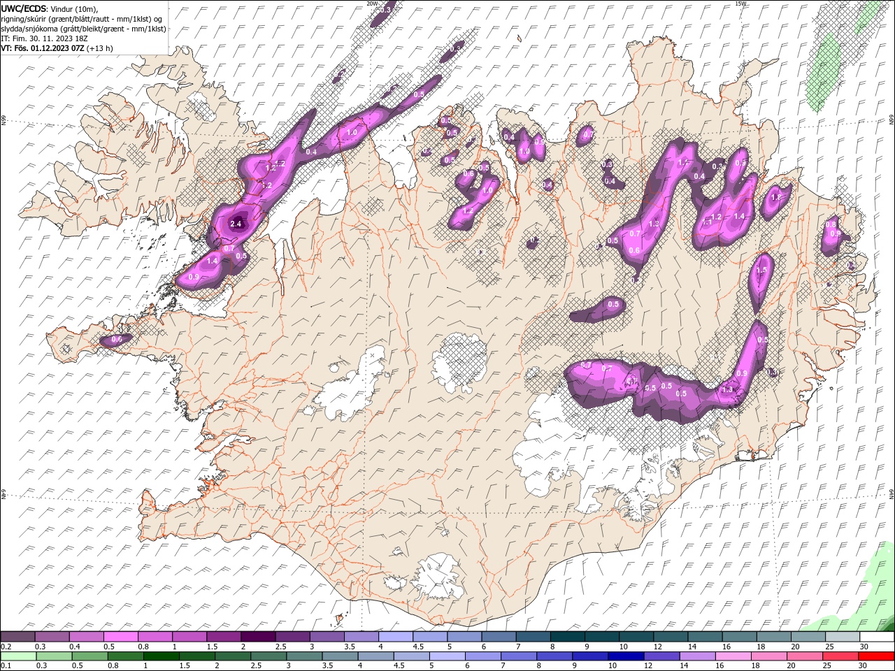Pick the pink swatch at 18 in bottom legend row

click(768, 656)
